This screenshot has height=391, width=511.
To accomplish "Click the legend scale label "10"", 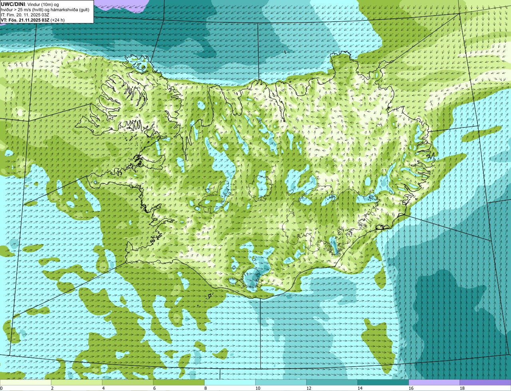I will [258, 388].
